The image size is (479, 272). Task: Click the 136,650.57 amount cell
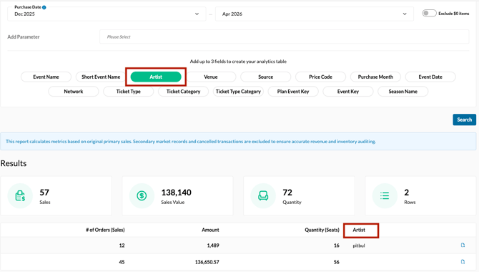[x=207, y=262]
